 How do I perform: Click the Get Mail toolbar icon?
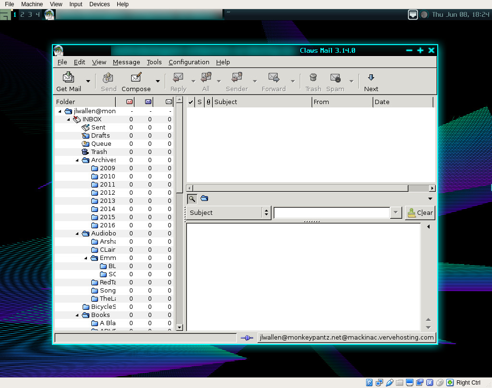pyautogui.click(x=69, y=78)
